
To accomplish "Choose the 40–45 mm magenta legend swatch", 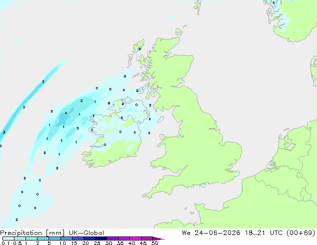I will pos(135,238).
